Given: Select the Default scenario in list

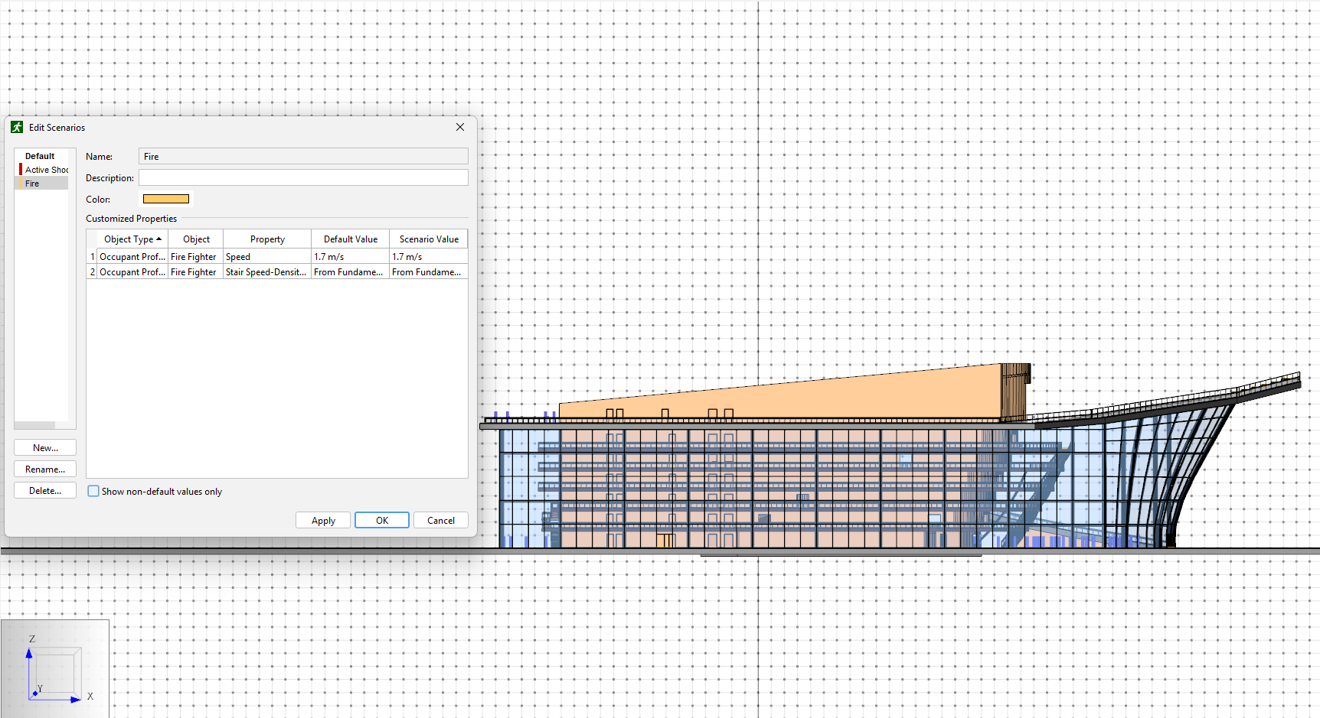Looking at the screenshot, I should click(x=40, y=156).
